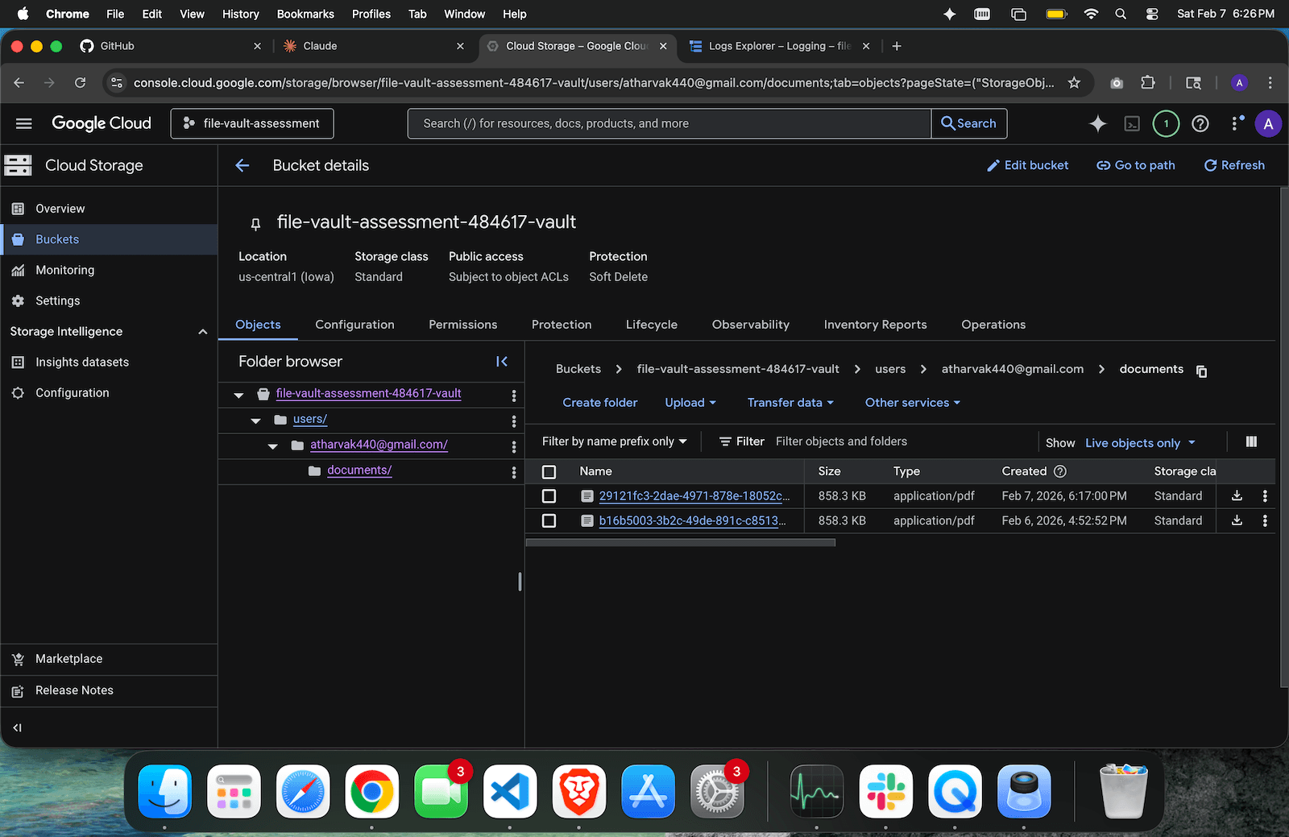Change Show Live objects only dropdown

coord(1139,442)
